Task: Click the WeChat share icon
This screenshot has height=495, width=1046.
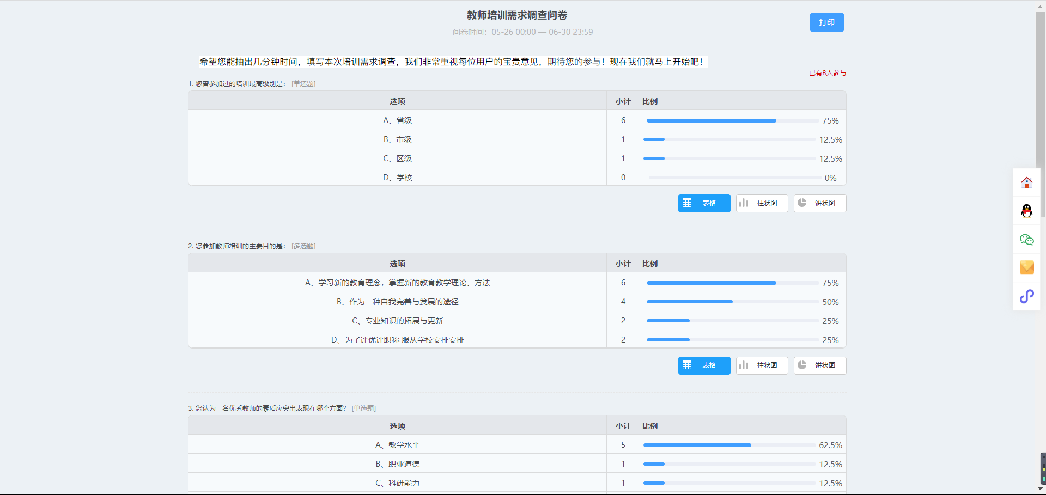Action: pos(1026,240)
